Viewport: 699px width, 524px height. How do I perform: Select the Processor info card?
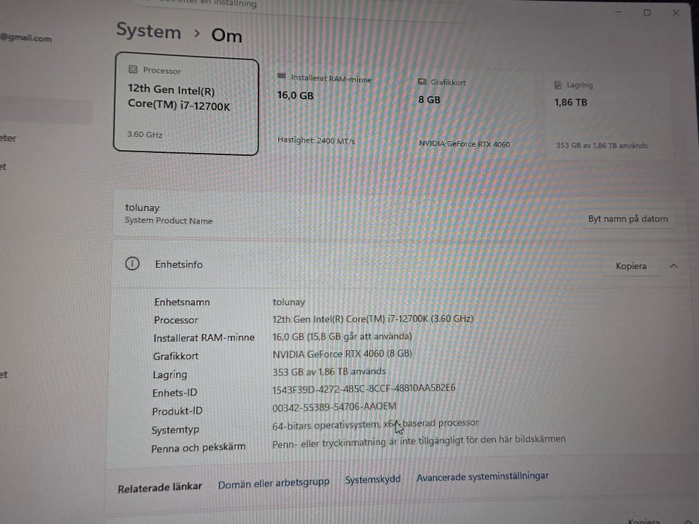tap(186, 104)
